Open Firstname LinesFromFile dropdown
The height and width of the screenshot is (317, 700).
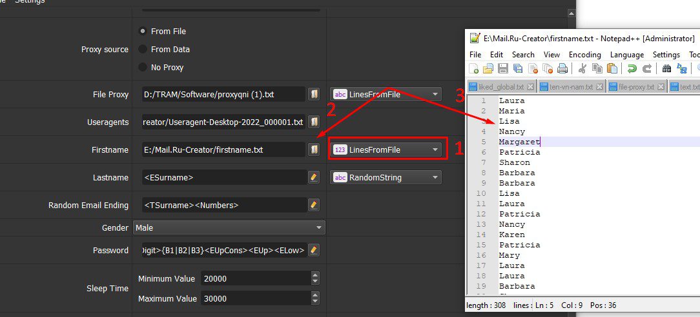386,149
